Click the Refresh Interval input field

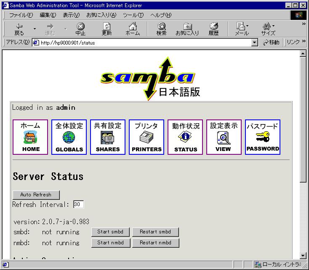pyautogui.click(x=78, y=204)
